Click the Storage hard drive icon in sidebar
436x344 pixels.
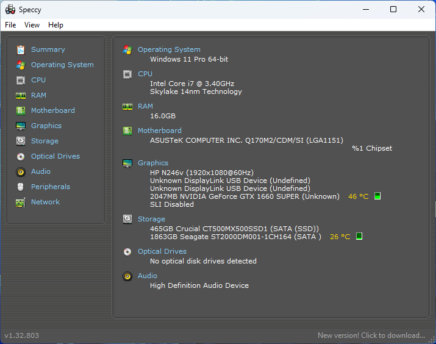pos(21,142)
